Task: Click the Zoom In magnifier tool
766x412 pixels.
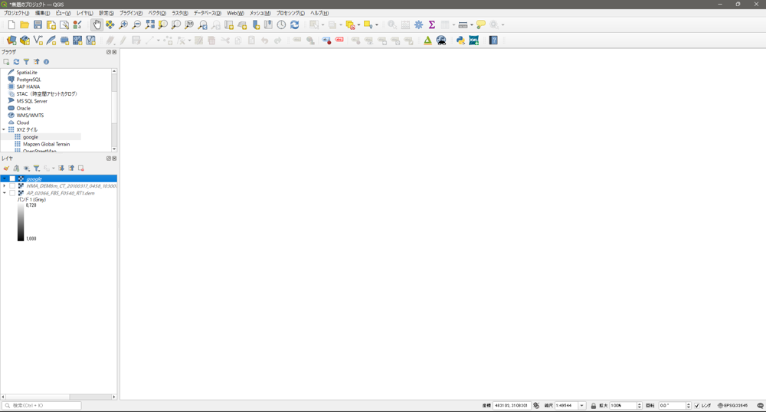Action: click(123, 25)
